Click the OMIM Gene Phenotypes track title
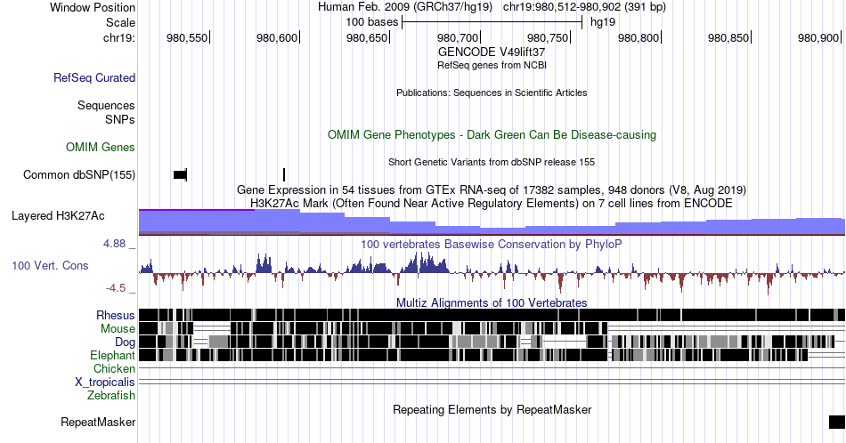The image size is (846, 443). point(492,134)
